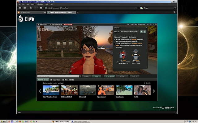Viewport: 198px width, 123px height.
Task: Go to next How To topic arrow
Action: (x=145, y=32)
